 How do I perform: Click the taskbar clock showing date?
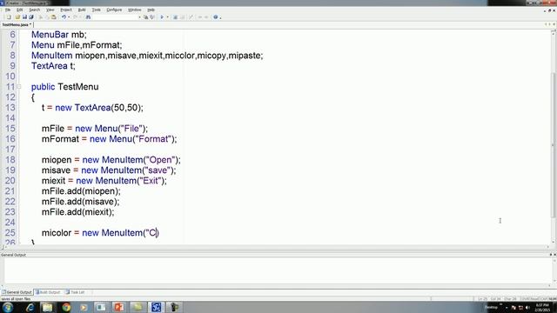542,307
